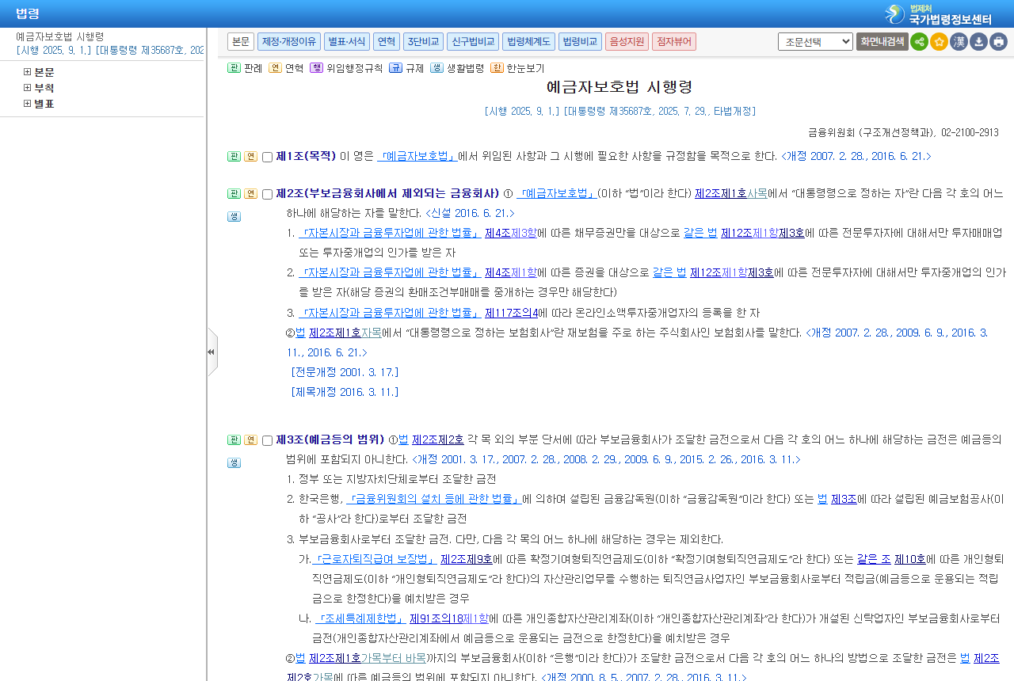Open the 제91조의18제1항 link
The height and width of the screenshot is (681, 1014).
click(449, 618)
